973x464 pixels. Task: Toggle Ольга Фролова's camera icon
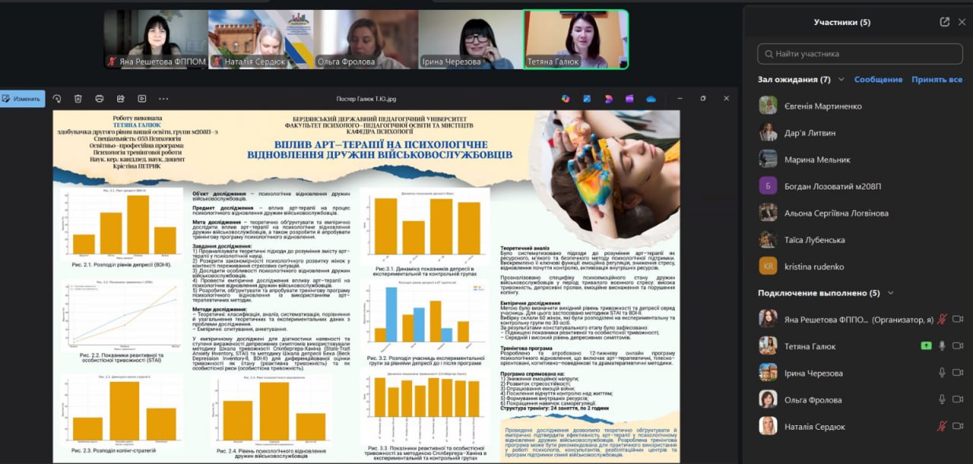(x=958, y=399)
